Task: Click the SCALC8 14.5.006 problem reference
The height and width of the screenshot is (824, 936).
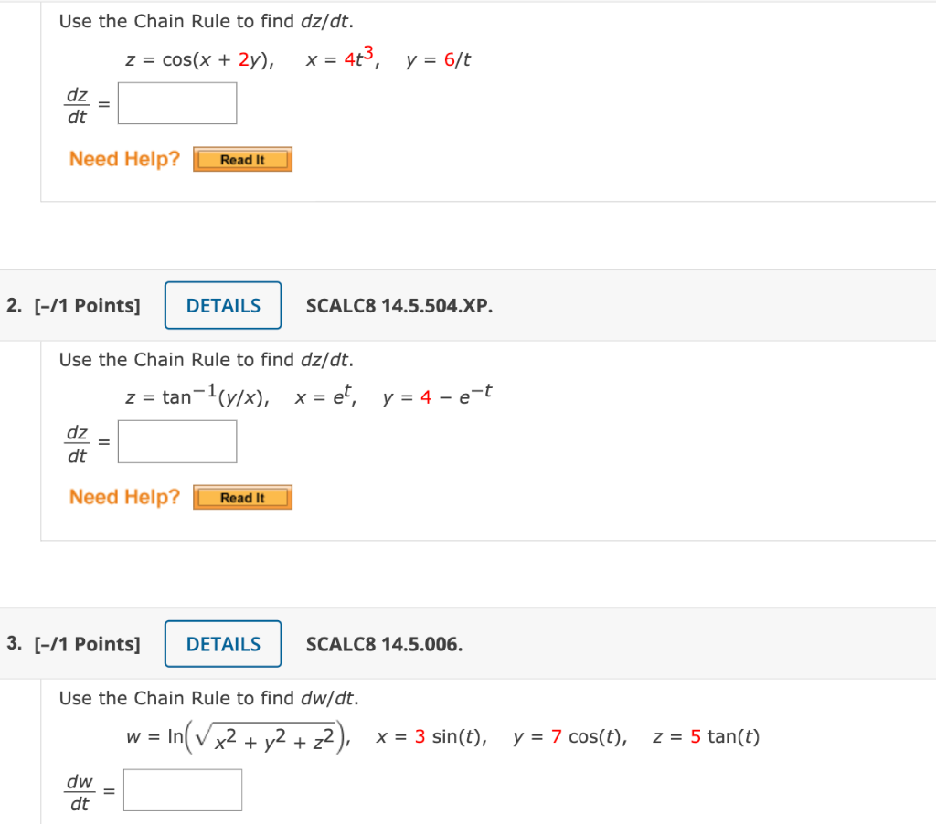Action: pyautogui.click(x=384, y=644)
